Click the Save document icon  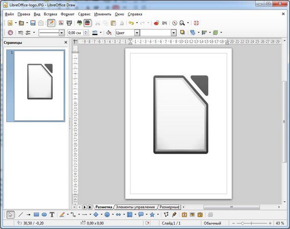pyautogui.click(x=33, y=23)
